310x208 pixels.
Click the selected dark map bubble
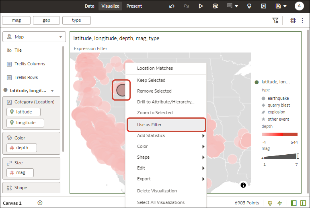coord(121,90)
